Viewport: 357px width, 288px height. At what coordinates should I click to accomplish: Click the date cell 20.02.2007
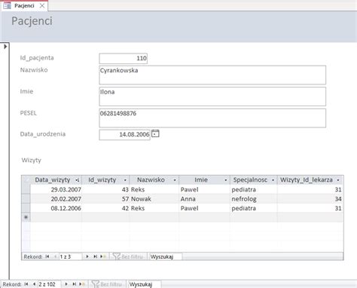pos(56,199)
